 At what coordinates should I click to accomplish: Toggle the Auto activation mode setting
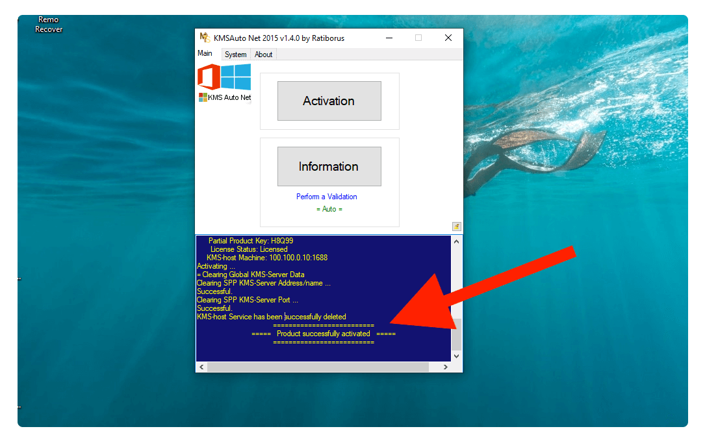coord(329,208)
